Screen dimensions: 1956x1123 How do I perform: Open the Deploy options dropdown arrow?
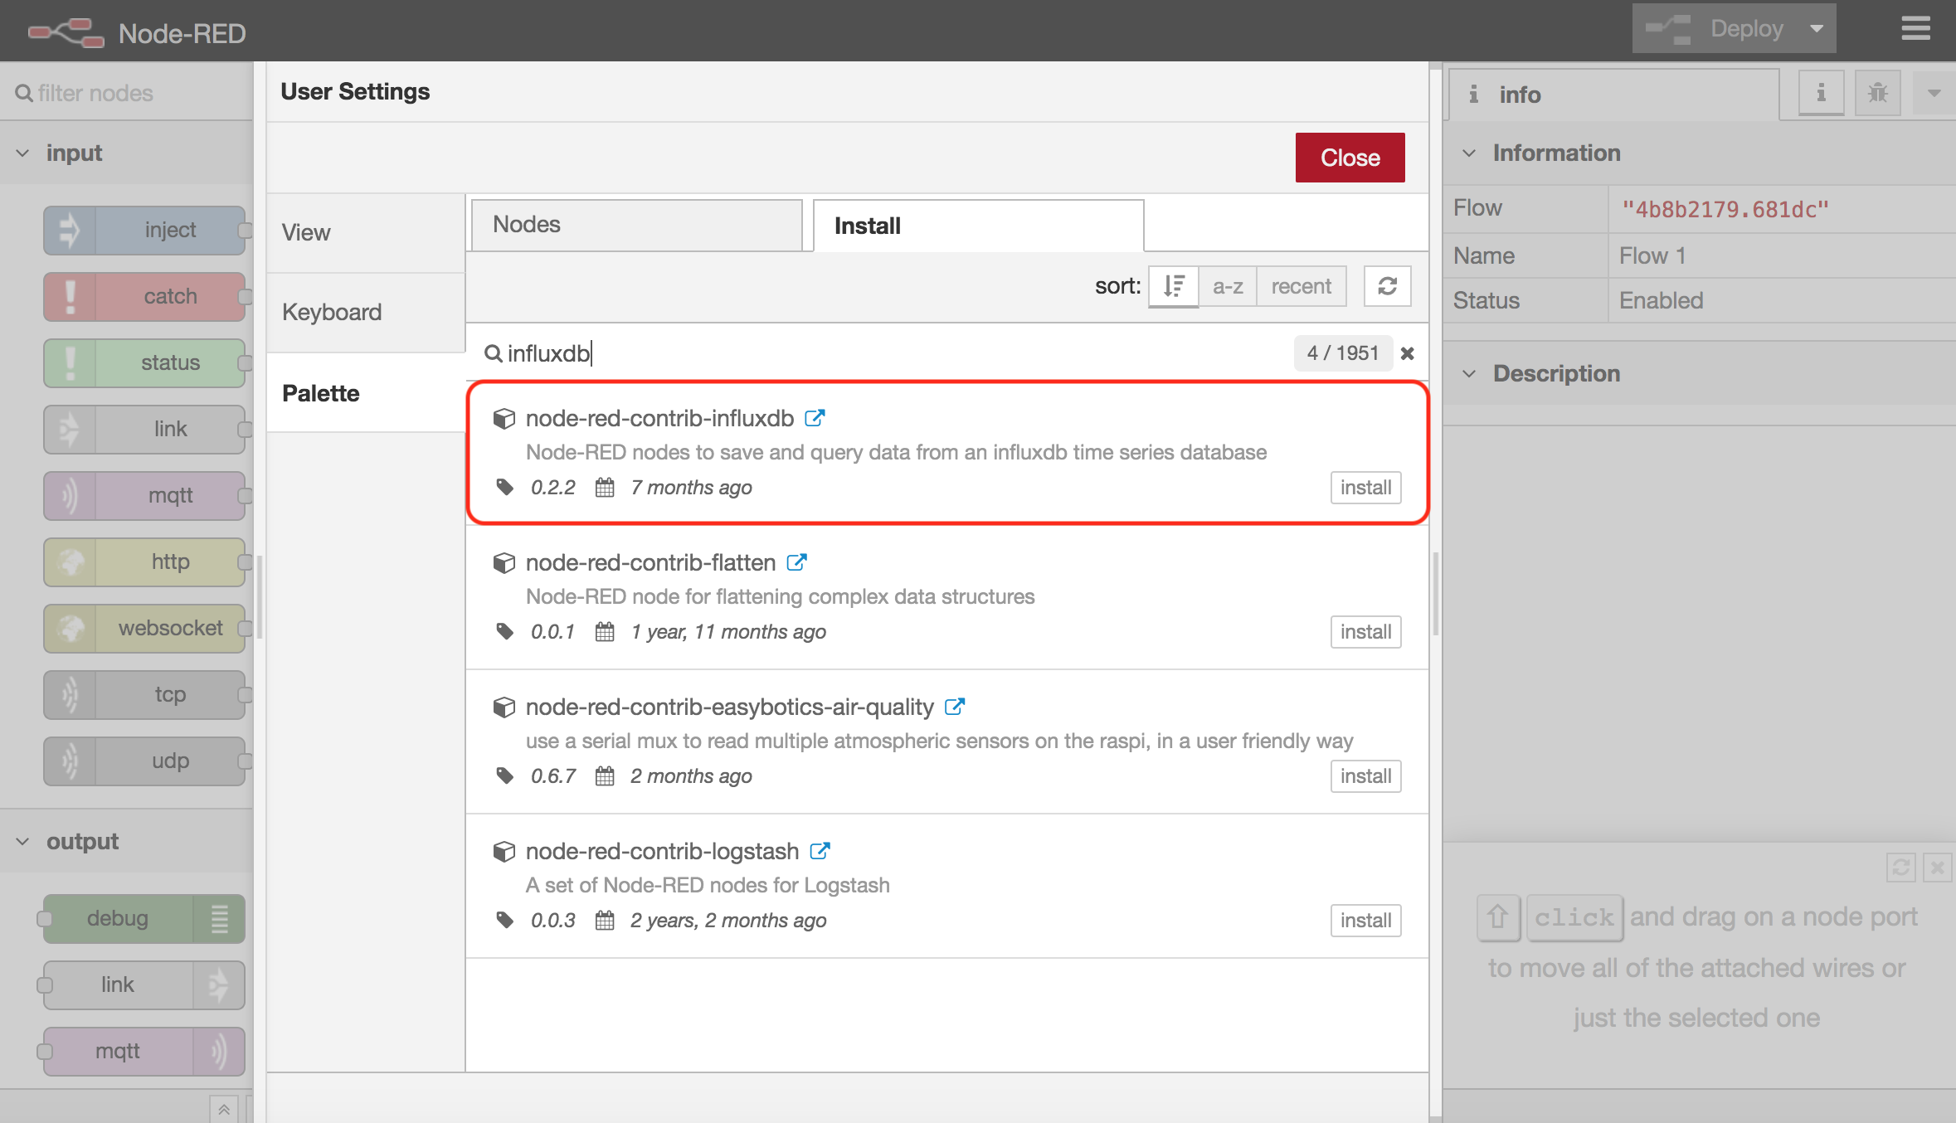pos(1817,29)
